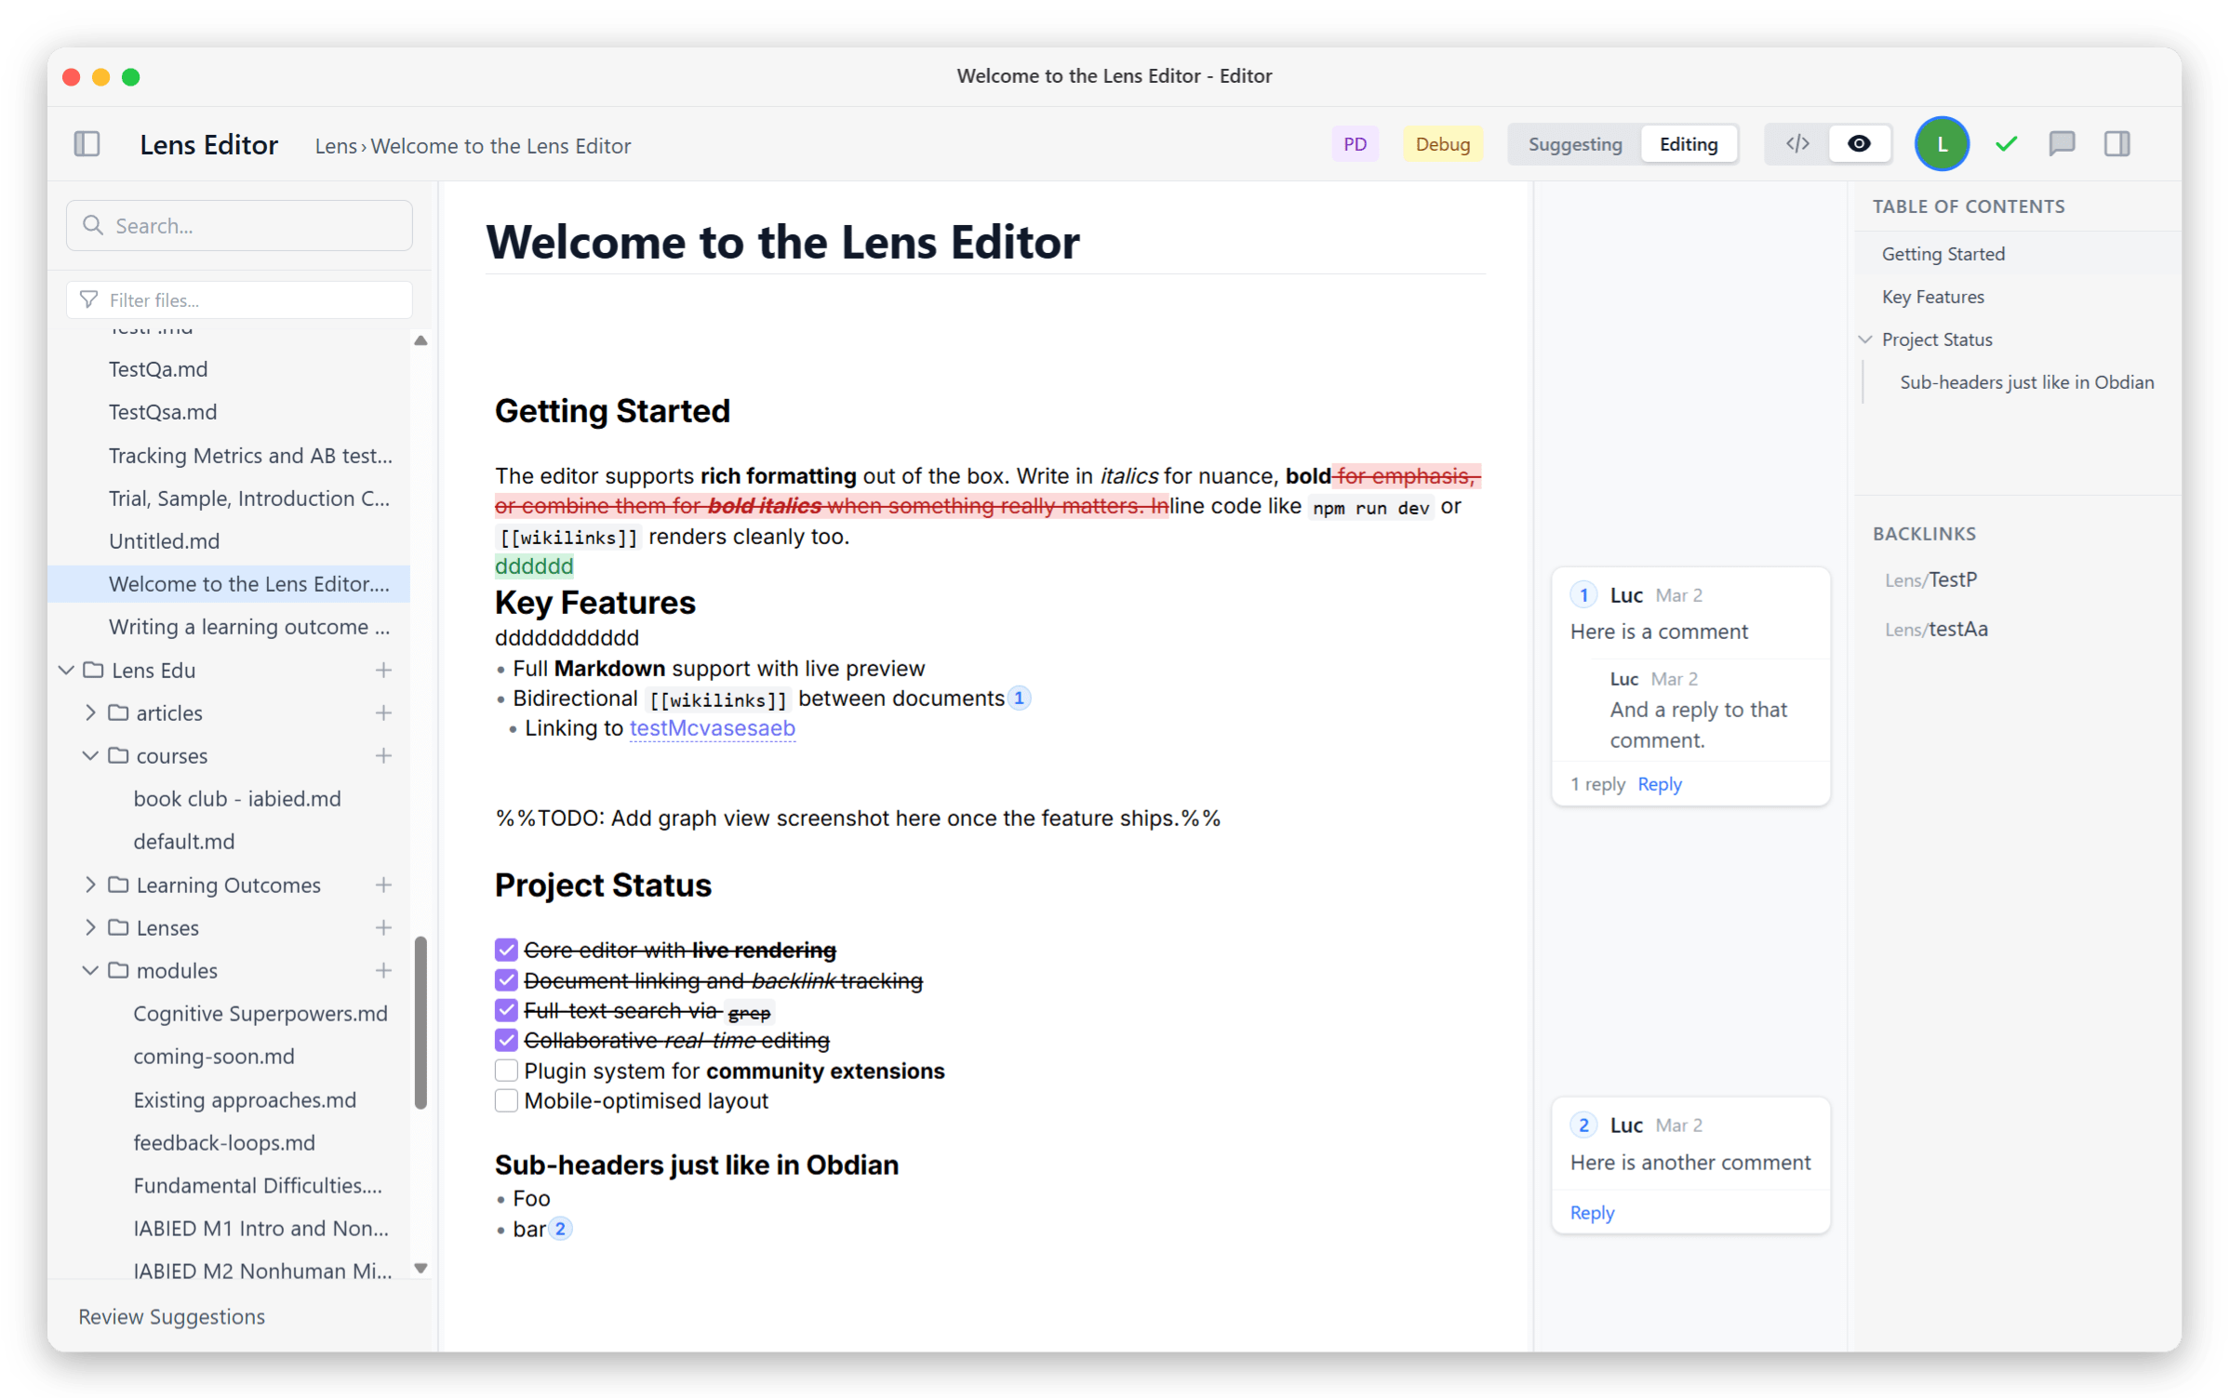Add new item to articles folder

tap(383, 713)
